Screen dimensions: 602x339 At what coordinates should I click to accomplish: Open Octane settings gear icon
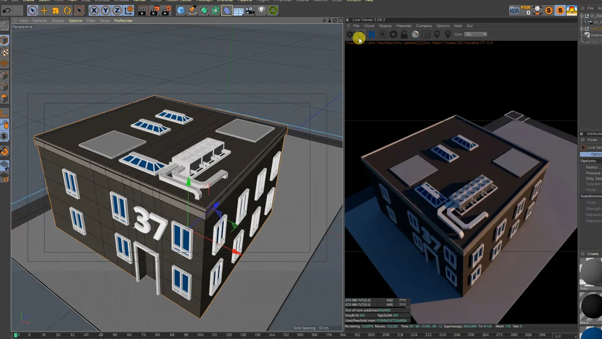coord(393,35)
